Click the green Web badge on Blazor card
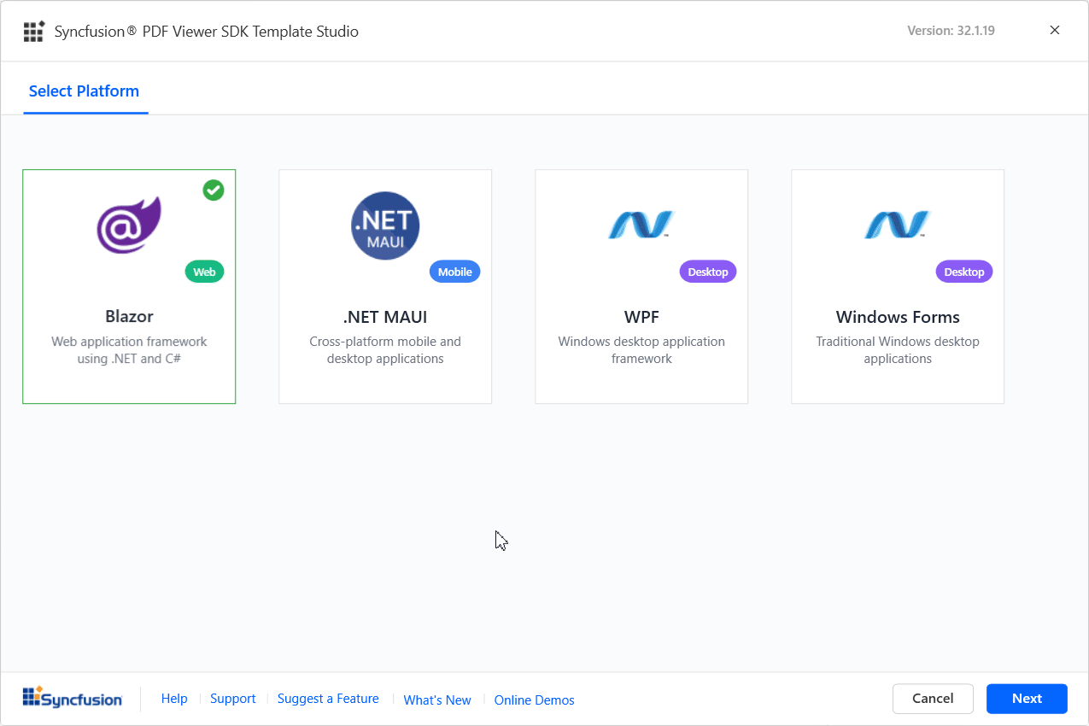 point(204,272)
